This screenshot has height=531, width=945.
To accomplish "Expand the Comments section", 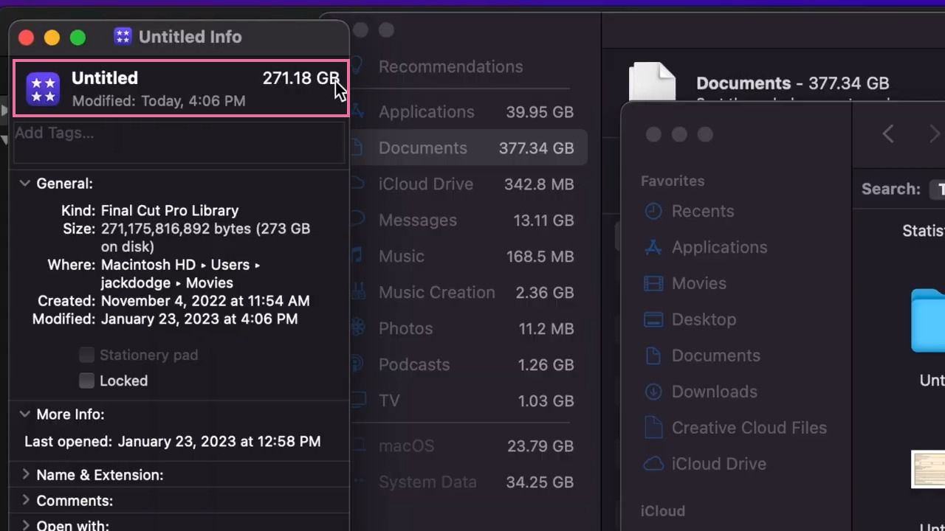I will [25, 501].
